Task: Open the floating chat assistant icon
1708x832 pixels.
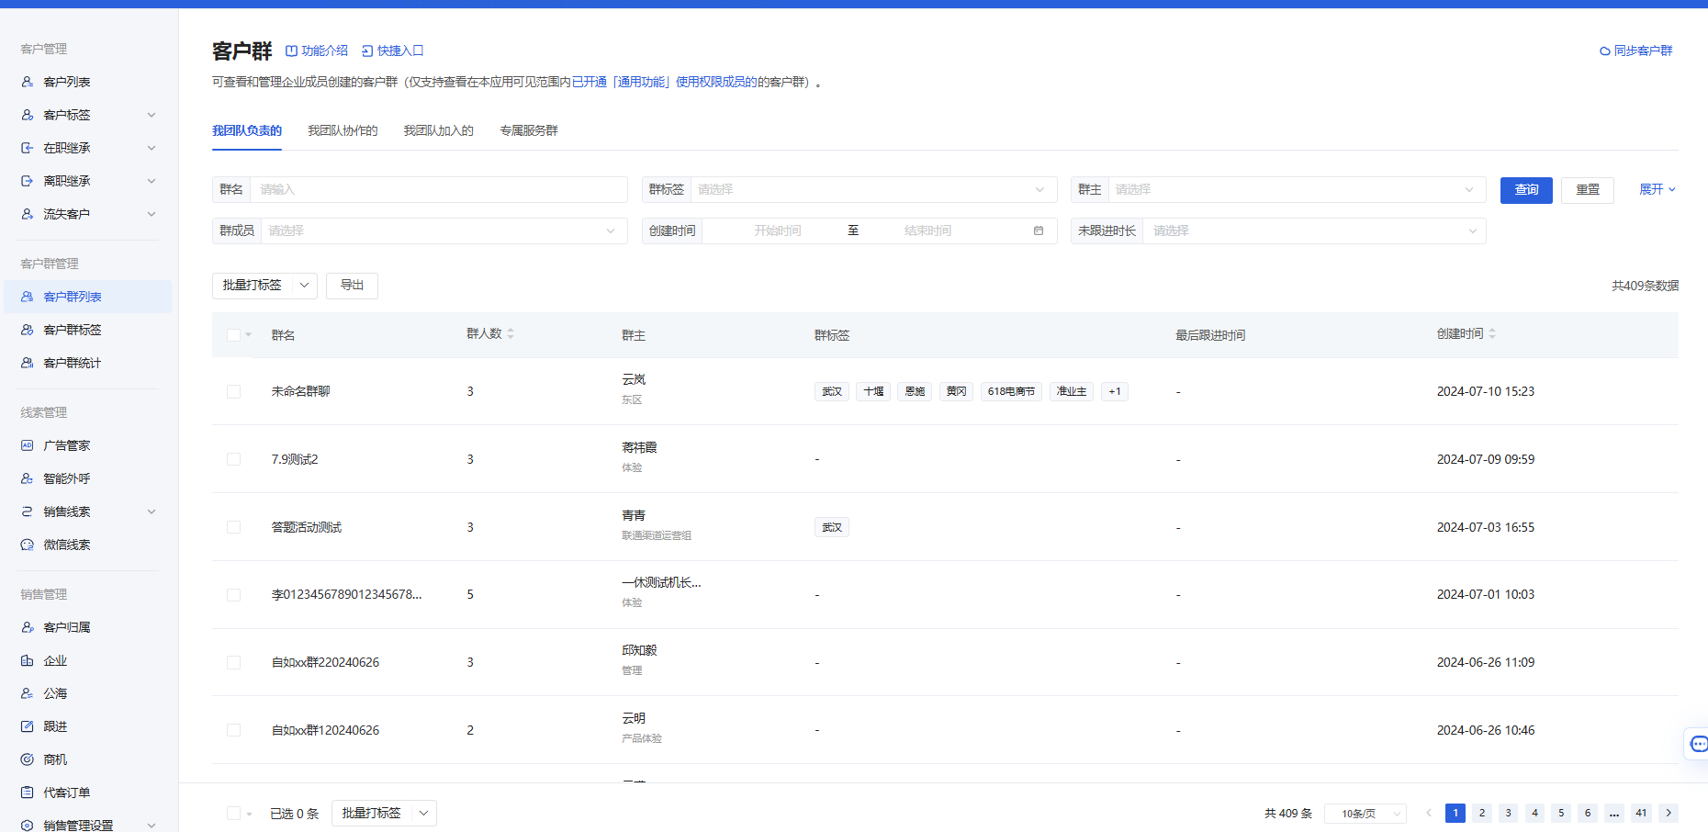Action: point(1698,744)
